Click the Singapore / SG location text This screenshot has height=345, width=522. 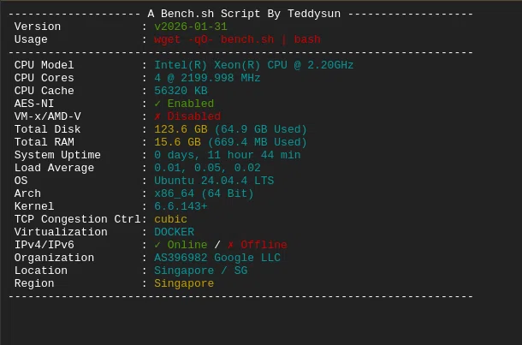tap(201, 271)
